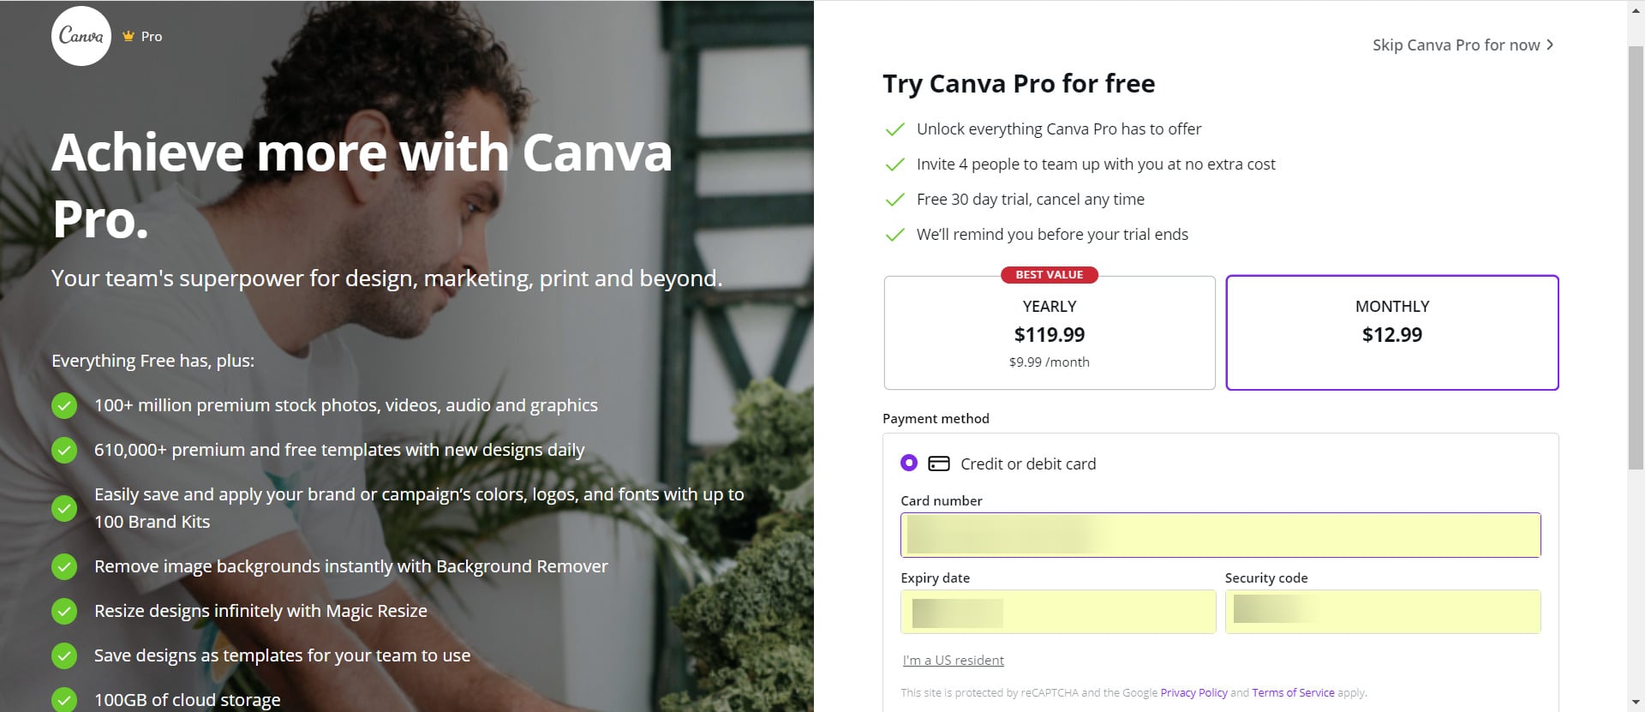Screen dimensions: 1645x712
Task: Click checkmark icon next to "Unlock everything Canva Pro"
Action: pyautogui.click(x=894, y=129)
